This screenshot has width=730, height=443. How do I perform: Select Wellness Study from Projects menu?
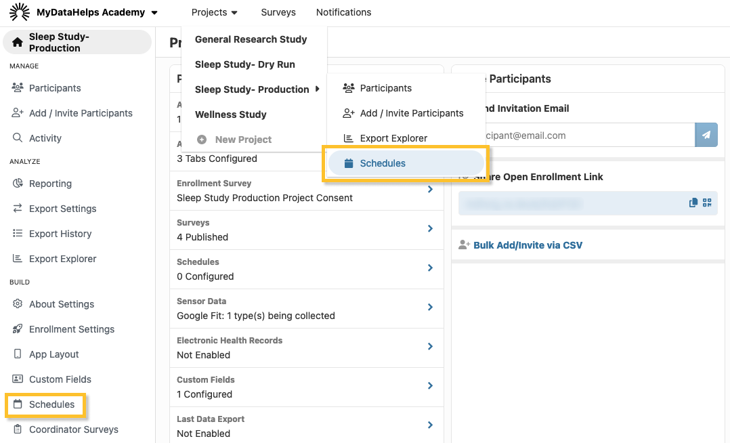230,114
